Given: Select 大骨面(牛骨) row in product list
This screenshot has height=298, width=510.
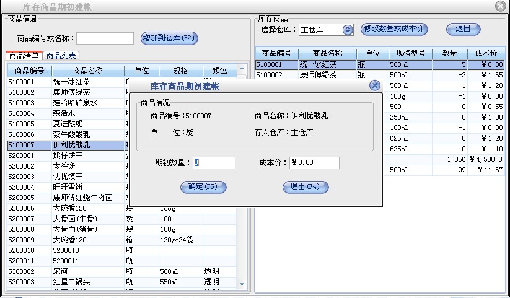Looking at the screenshot, I should tap(71, 219).
